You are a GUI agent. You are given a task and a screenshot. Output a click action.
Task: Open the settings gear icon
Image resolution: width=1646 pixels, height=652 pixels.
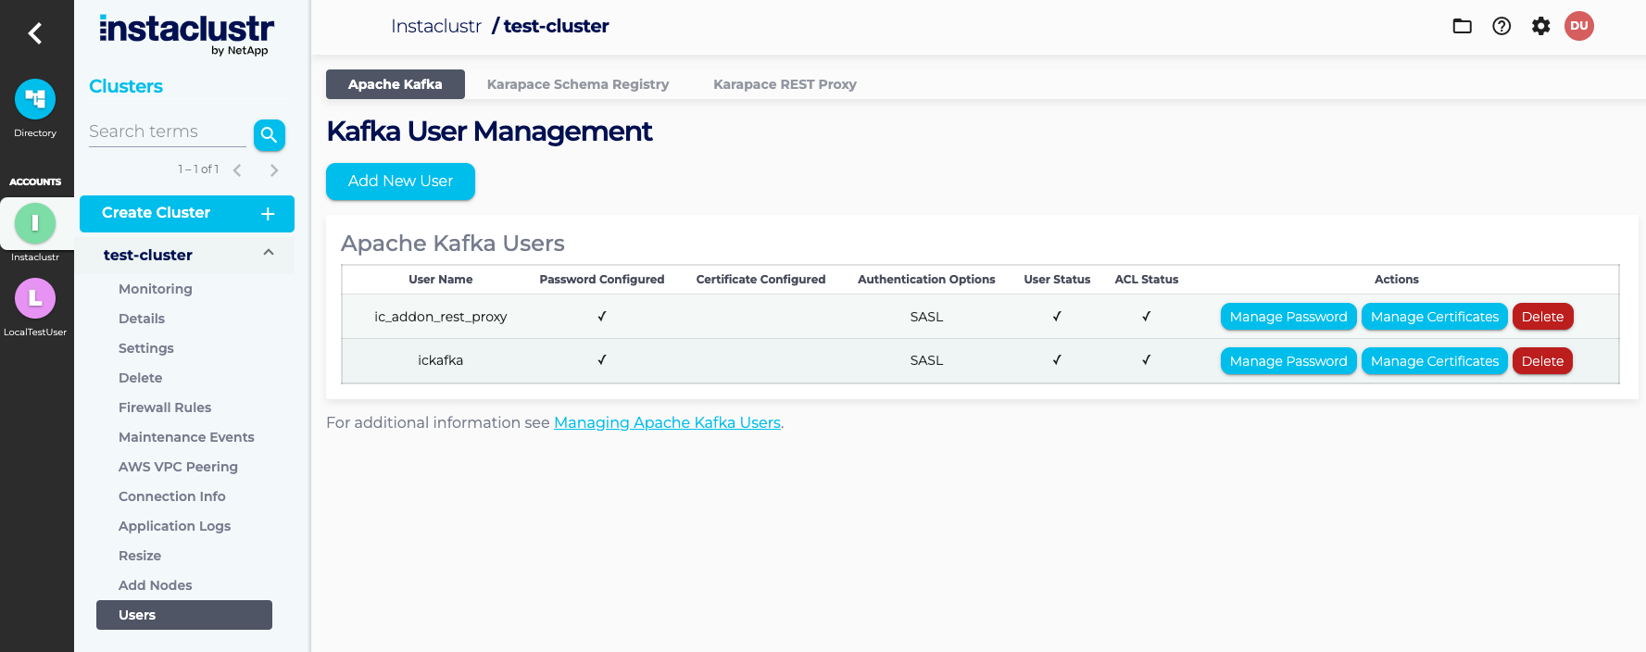pyautogui.click(x=1540, y=26)
